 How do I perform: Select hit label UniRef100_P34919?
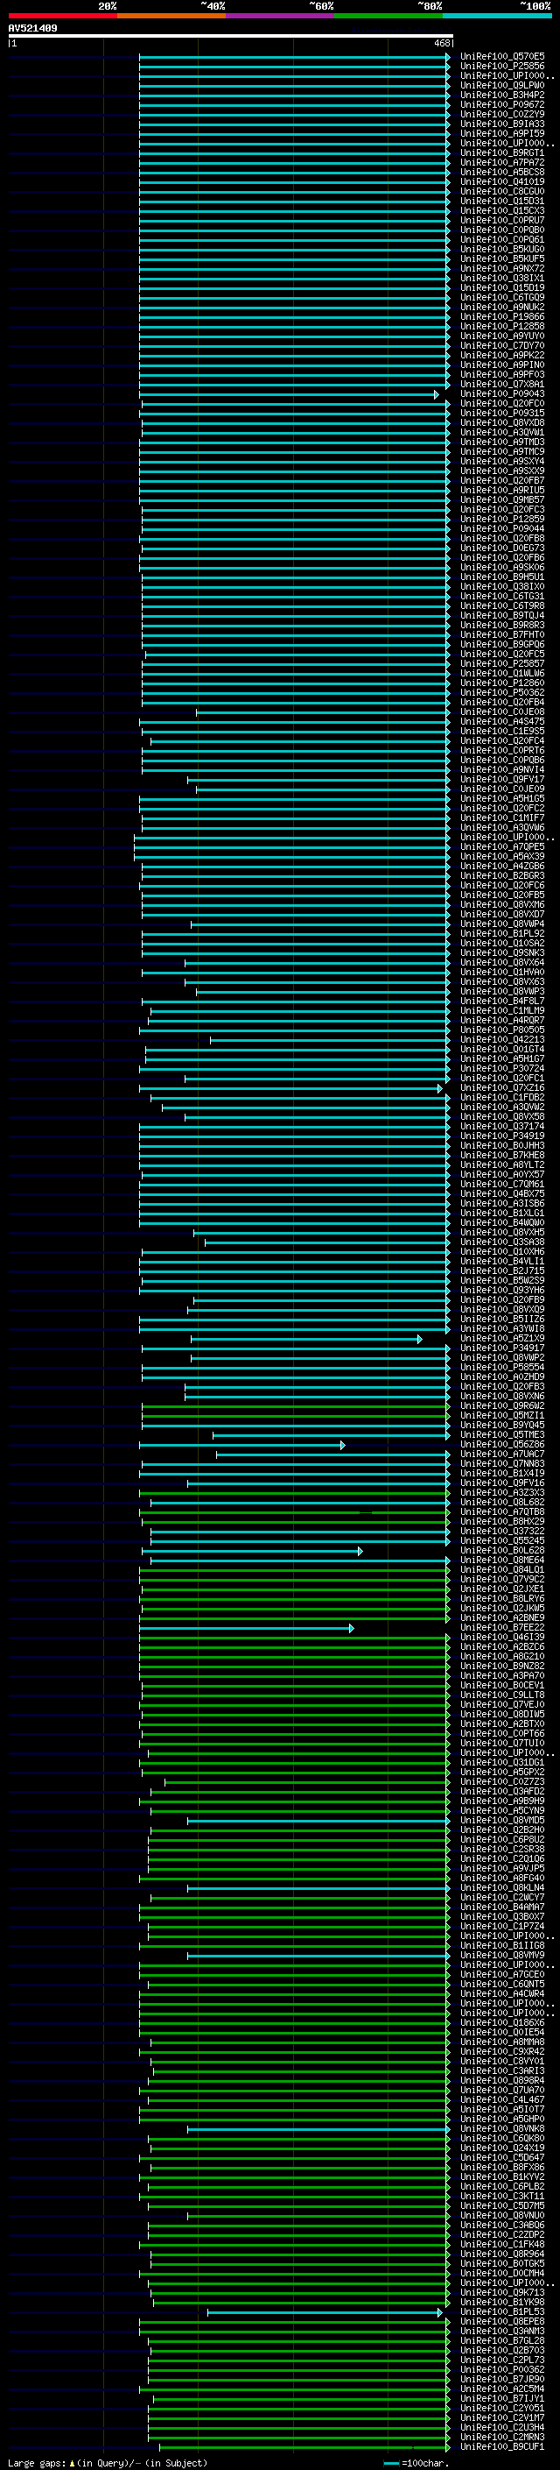pos(502,1136)
